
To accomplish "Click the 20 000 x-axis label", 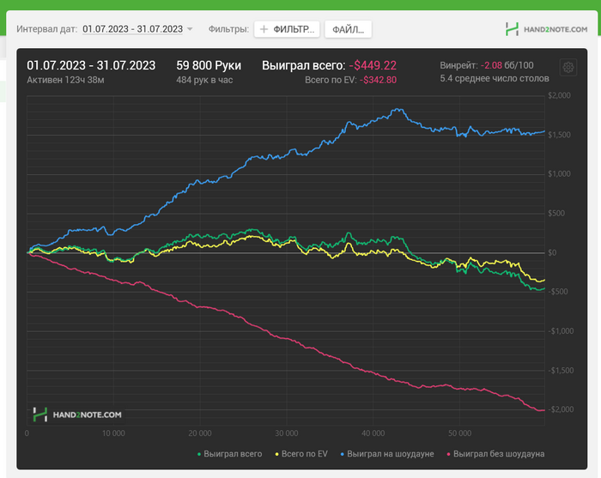I will tap(200, 433).
